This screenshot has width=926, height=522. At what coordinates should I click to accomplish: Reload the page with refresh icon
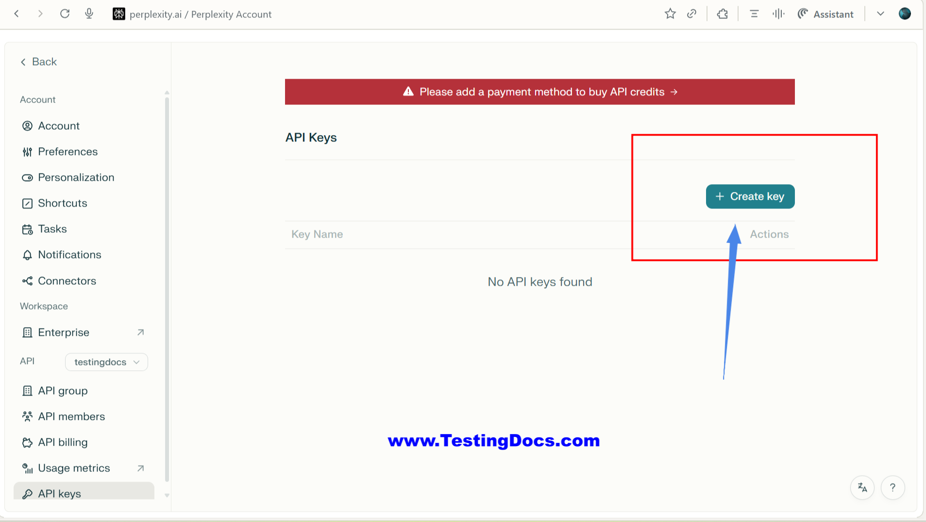click(x=65, y=14)
